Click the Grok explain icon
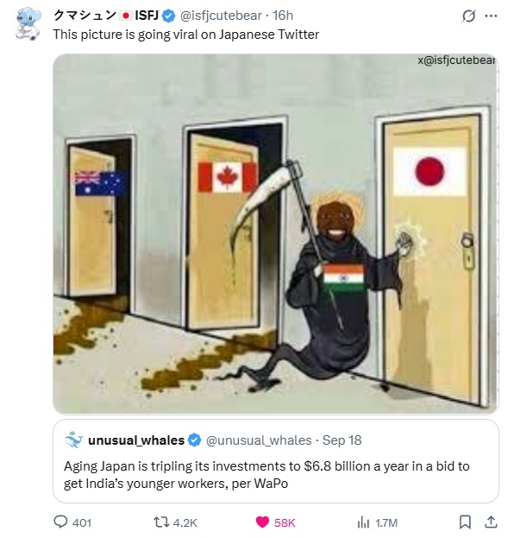This screenshot has width=508, height=538. coord(468,16)
